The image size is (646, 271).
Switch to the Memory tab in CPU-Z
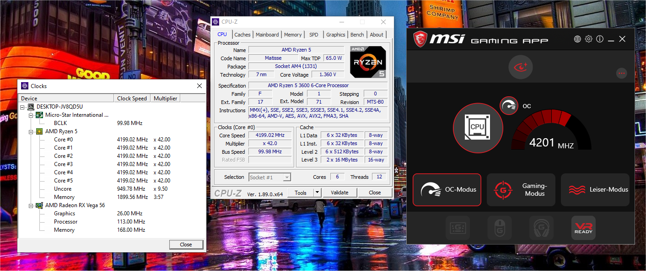(x=293, y=35)
